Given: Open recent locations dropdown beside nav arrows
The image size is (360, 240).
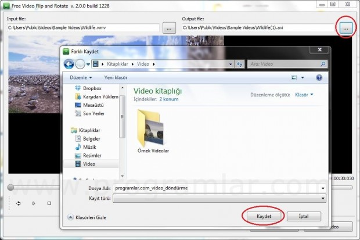Looking at the screenshot, I should point(88,65).
